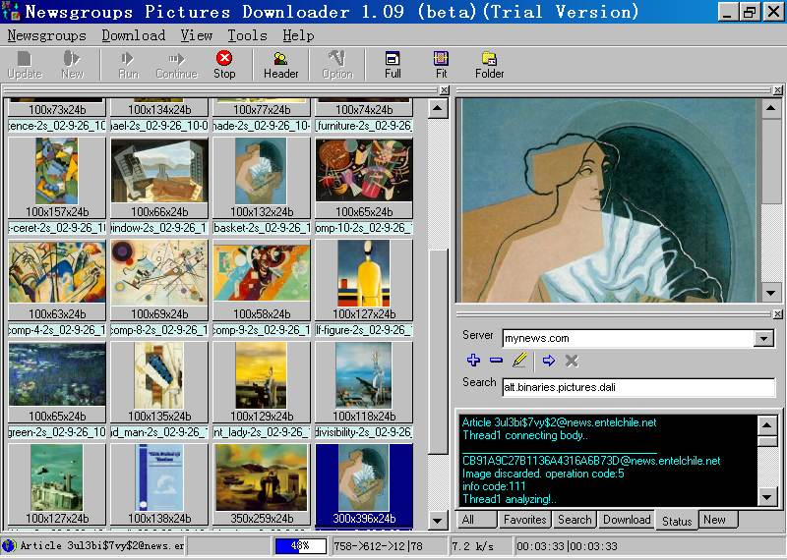Click the Search newsgroup text field

pos(638,387)
